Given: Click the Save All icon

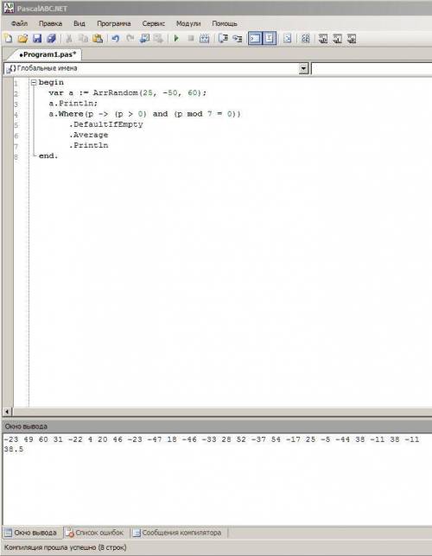Looking at the screenshot, I should click(51, 38).
